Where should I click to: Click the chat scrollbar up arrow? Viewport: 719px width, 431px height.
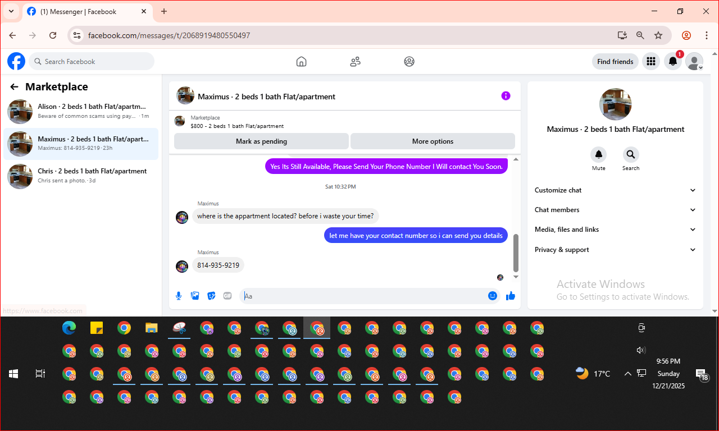click(516, 160)
